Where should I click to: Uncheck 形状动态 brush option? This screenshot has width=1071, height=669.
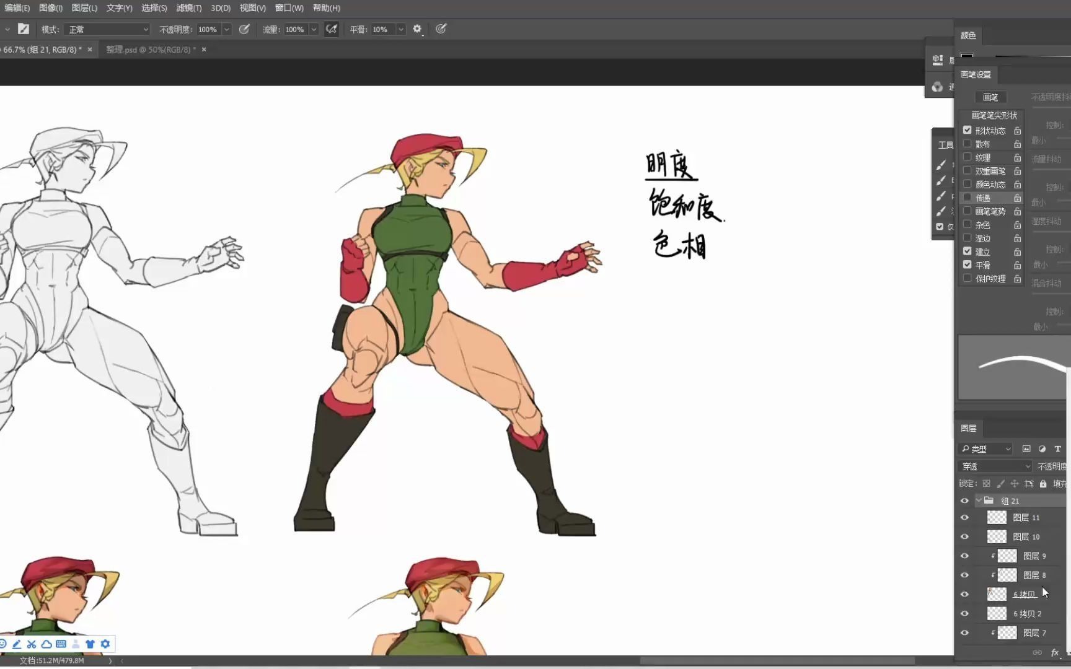[967, 130]
